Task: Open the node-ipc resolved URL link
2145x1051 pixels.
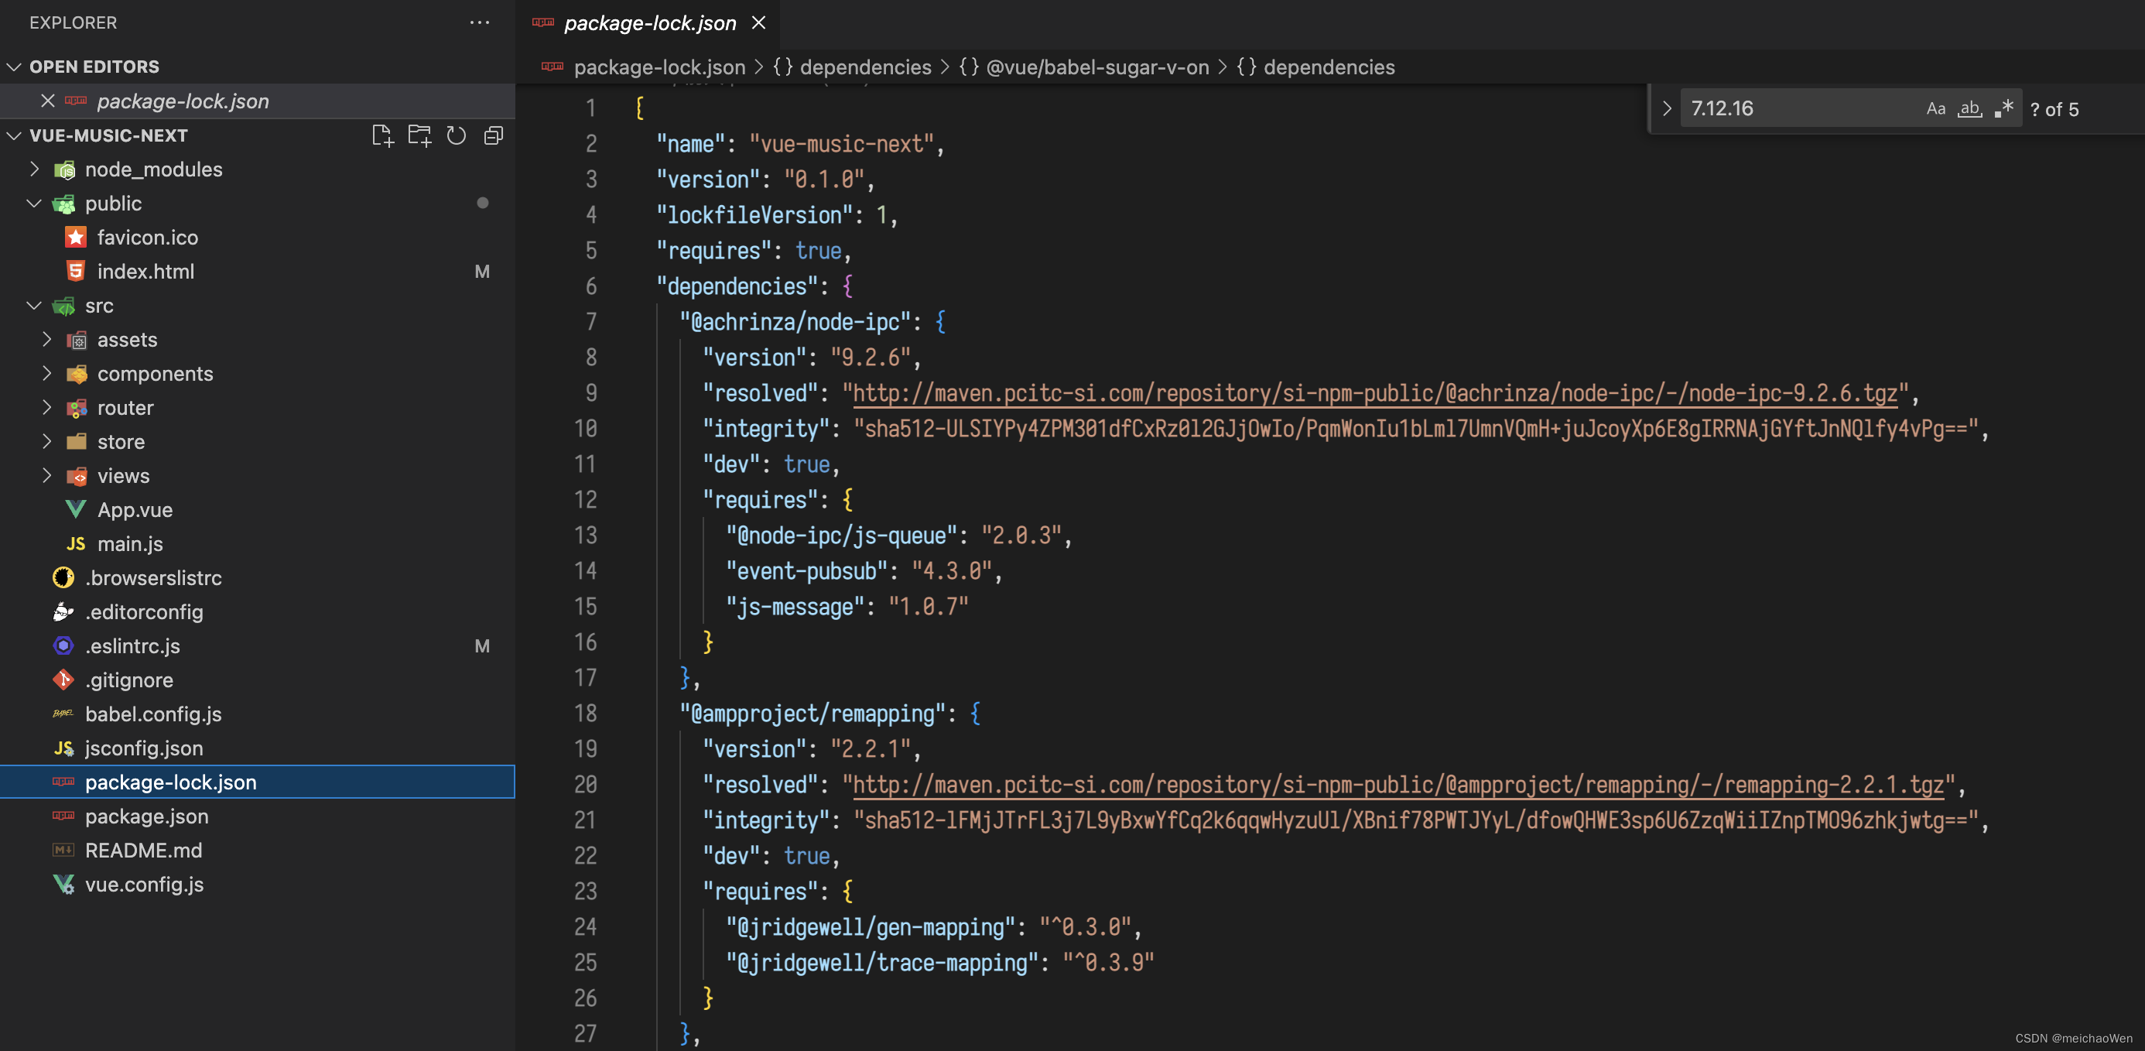Action: pos(1374,393)
